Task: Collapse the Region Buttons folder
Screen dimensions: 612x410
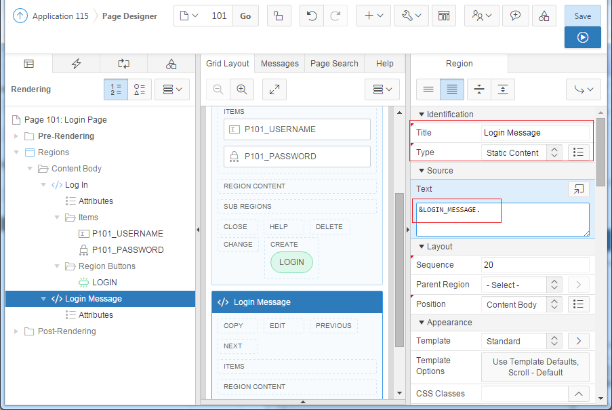Action: pos(57,266)
